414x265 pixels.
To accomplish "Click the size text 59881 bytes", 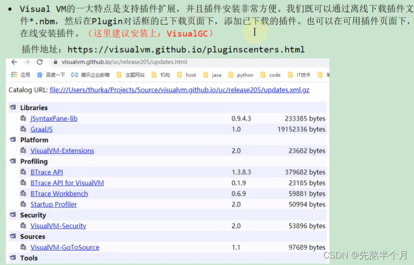I will pos(307,194).
